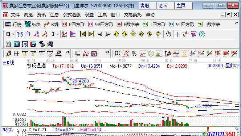The image size is (241, 136).
Task: Select the boxed fan lines tool
Action: (94, 54)
